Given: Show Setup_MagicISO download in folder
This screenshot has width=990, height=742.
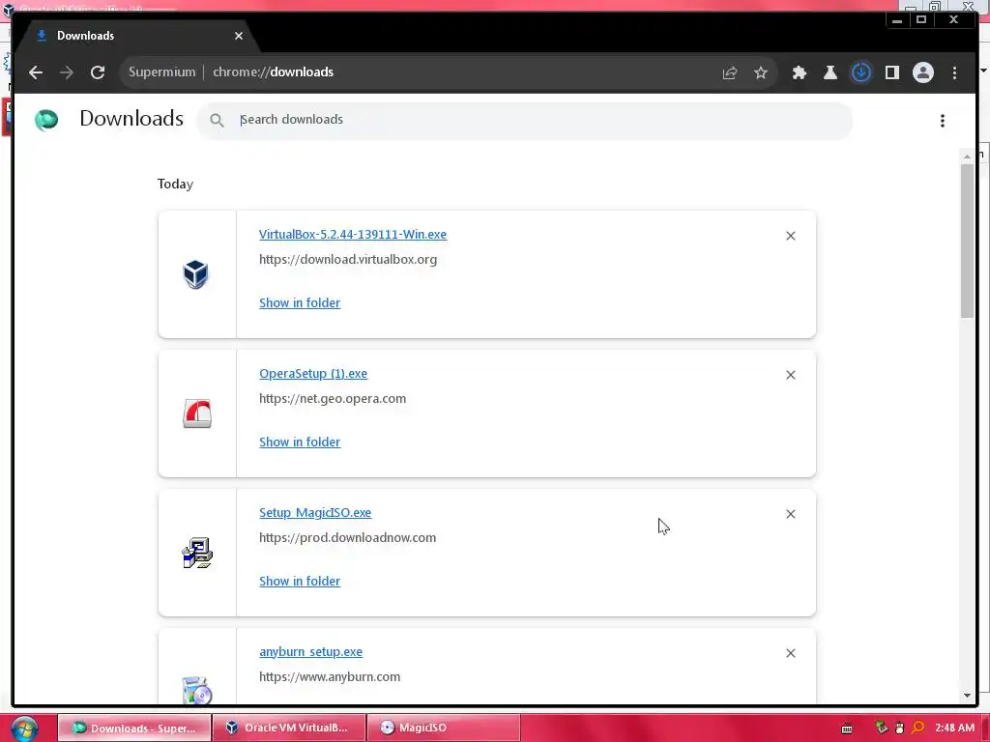Looking at the screenshot, I should (300, 581).
